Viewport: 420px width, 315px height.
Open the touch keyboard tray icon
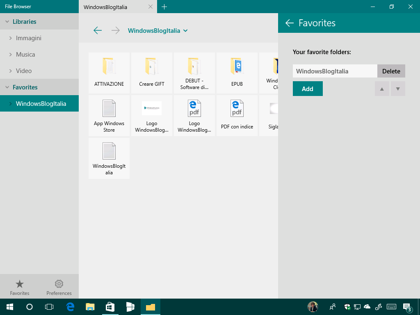(x=392, y=307)
